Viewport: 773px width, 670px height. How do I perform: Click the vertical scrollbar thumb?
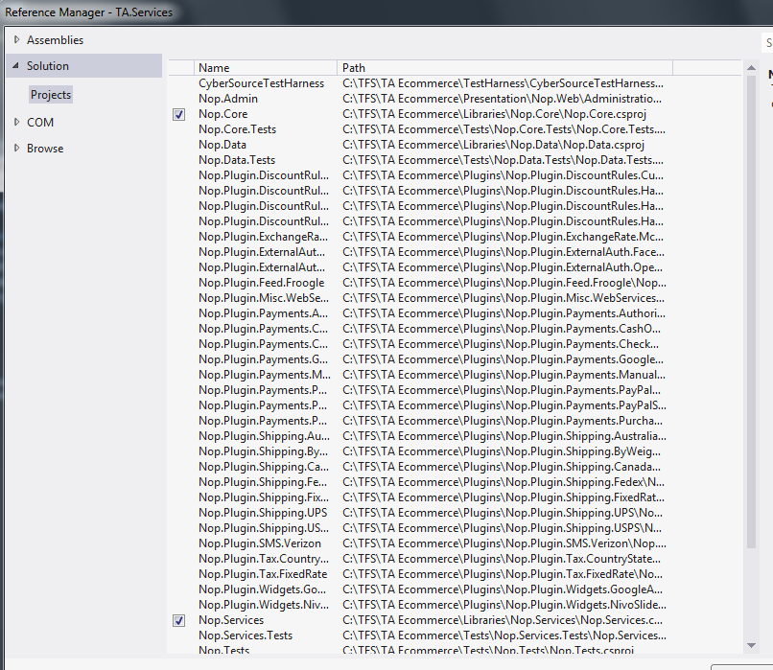coord(751,312)
